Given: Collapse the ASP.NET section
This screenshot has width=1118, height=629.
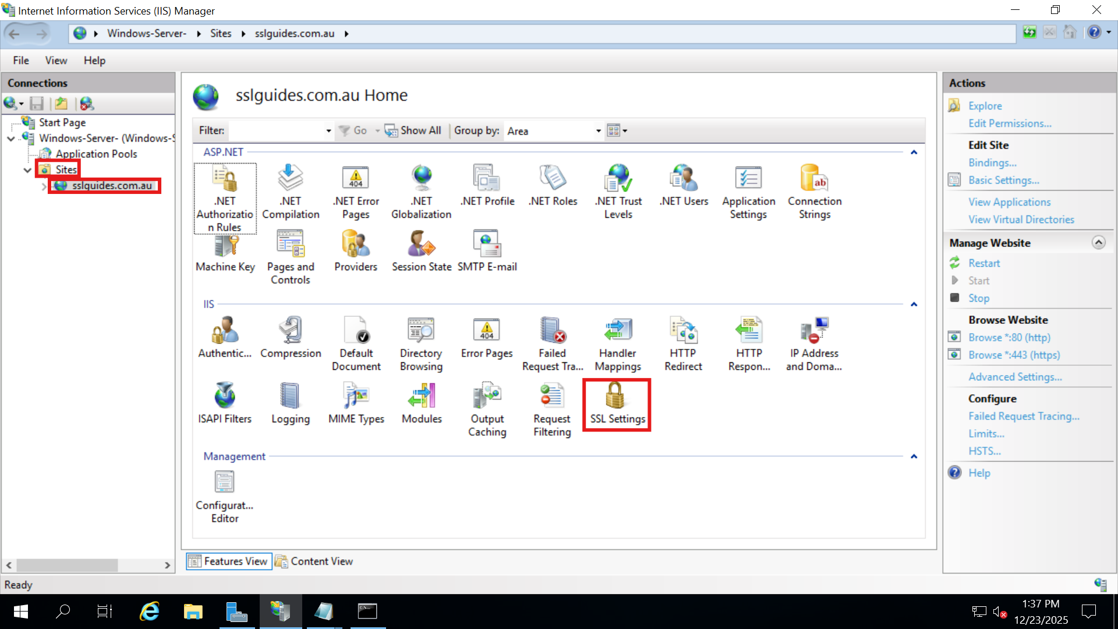Looking at the screenshot, I should (914, 152).
